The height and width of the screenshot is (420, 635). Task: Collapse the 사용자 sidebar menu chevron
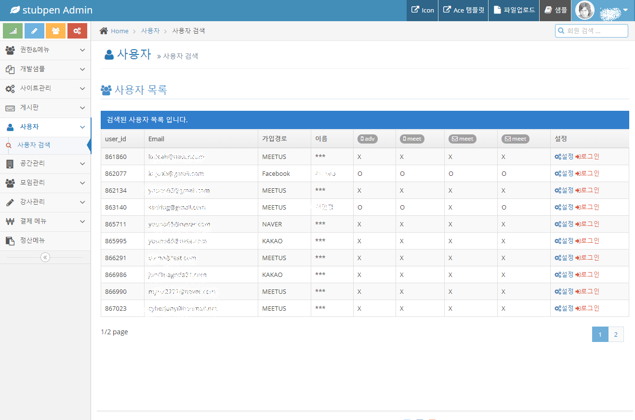click(x=82, y=127)
